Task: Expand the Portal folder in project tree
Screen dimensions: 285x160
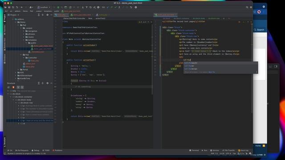Action: point(18,69)
